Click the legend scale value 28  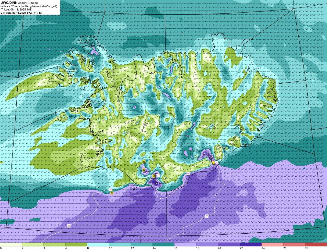click(306, 248)
